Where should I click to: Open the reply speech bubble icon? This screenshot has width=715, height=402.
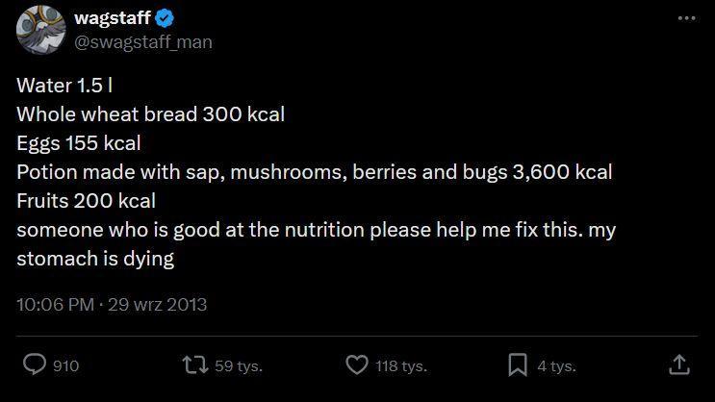[35, 365]
